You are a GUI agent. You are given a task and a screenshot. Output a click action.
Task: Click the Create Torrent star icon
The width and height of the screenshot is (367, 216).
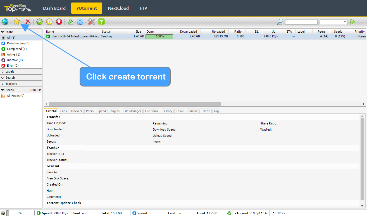click(17, 22)
